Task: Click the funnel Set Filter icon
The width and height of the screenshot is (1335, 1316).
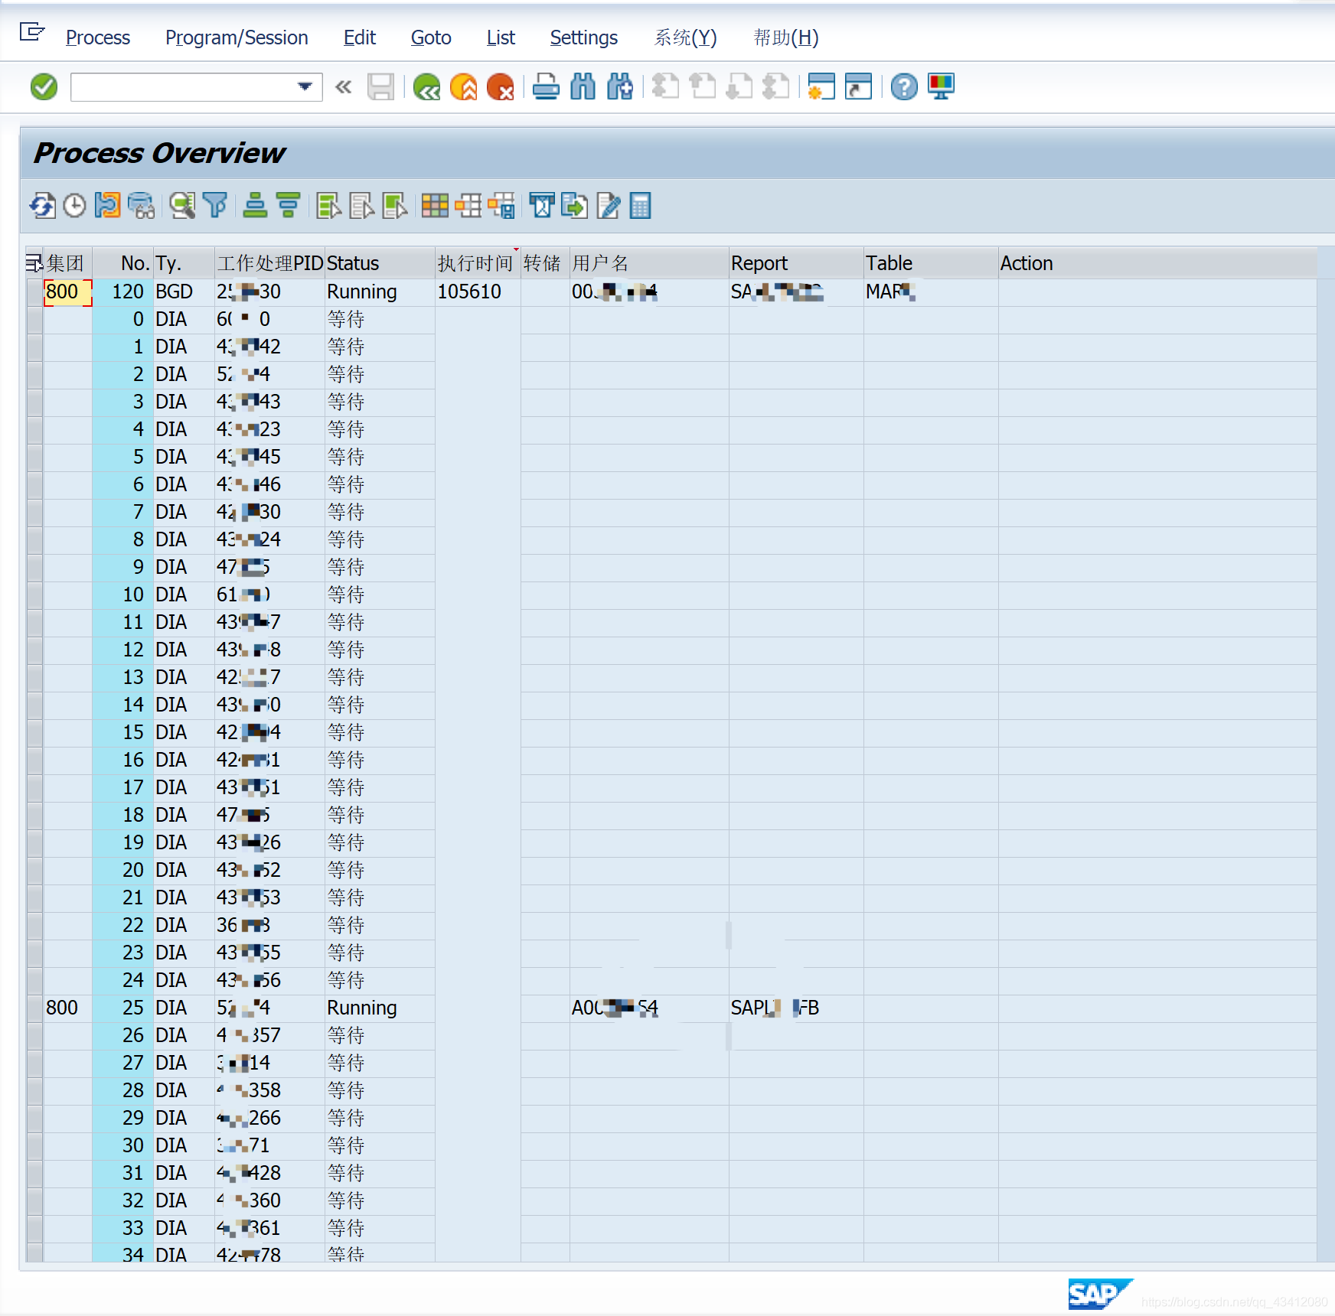Action: coord(216,206)
